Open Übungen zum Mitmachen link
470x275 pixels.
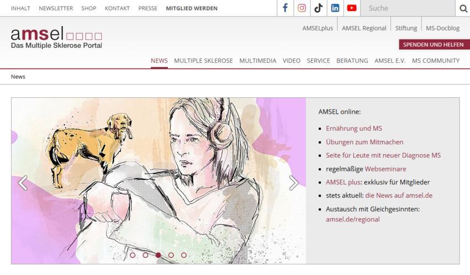click(364, 142)
